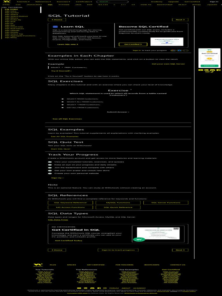This screenshot has height=296, width=222.
Task: Open Discord icon under the Get Certified ad
Action: (212, 70)
